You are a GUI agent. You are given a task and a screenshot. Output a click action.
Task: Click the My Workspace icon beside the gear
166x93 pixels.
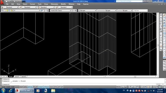coord(75,11)
